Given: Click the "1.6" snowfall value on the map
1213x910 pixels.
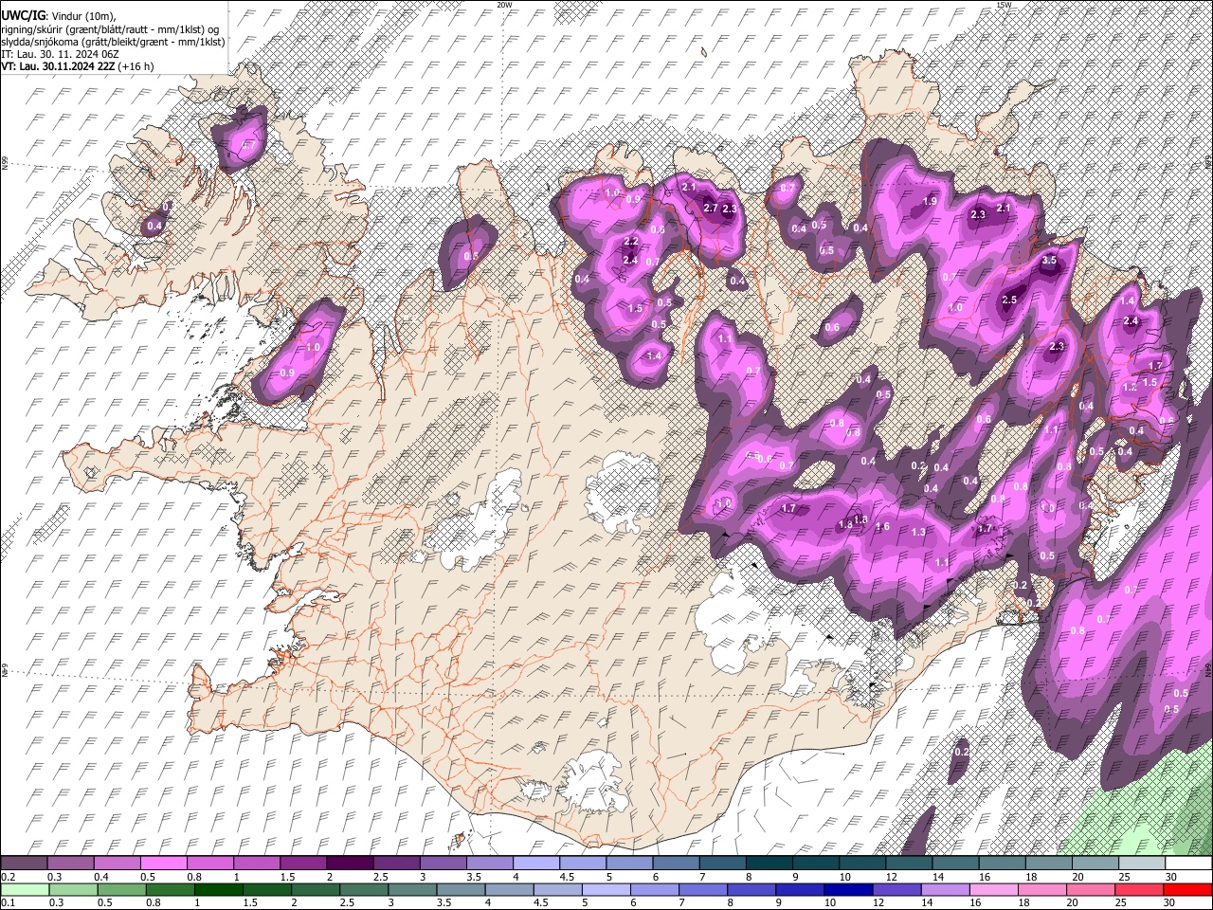Looking at the screenshot, I should pos(883,527).
